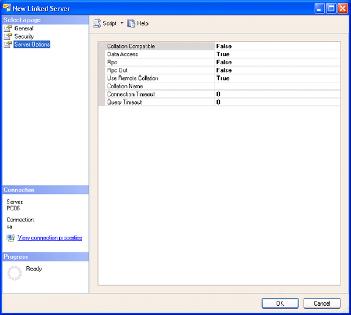This screenshot has width=351, height=315.
Task: Click the Script toolbar icon
Action: [x=97, y=23]
